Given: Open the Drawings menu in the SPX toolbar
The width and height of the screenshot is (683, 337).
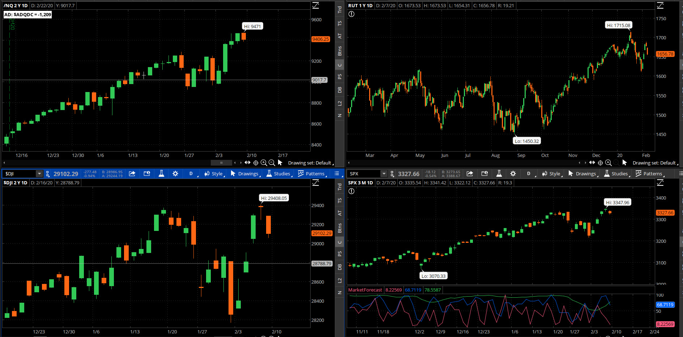Looking at the screenshot, I should [x=583, y=174].
